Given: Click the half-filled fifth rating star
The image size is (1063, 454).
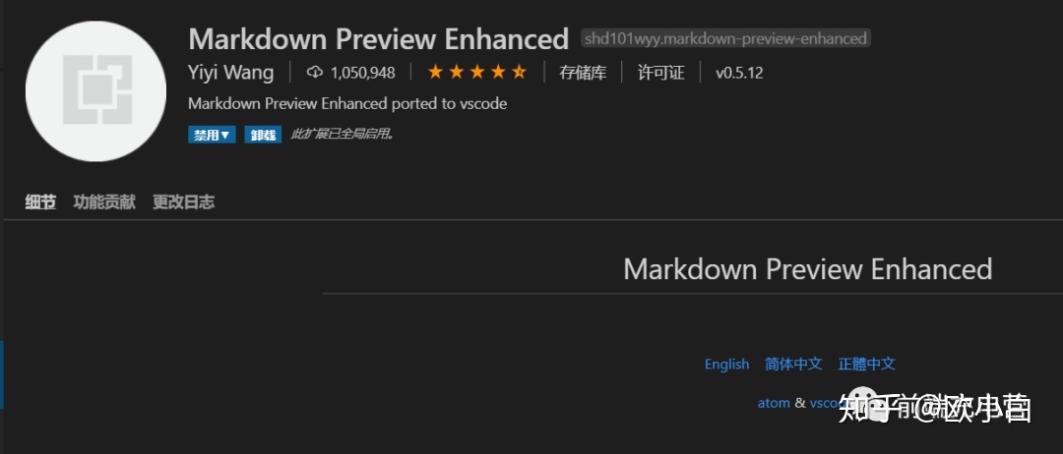Looking at the screenshot, I should click(x=520, y=72).
